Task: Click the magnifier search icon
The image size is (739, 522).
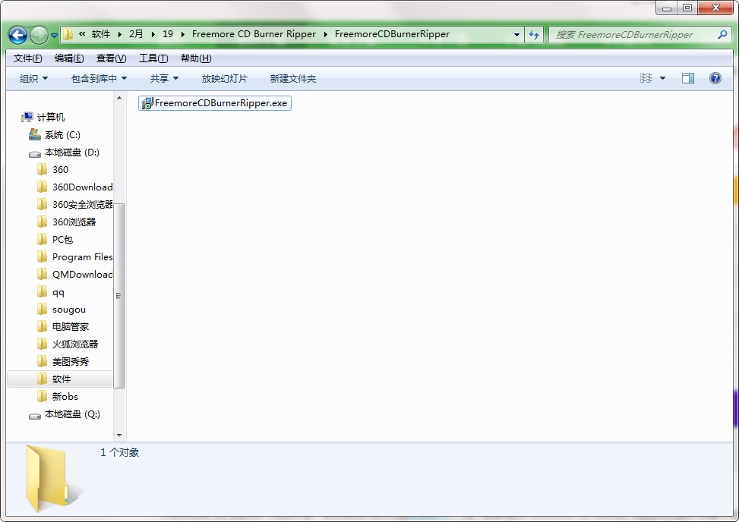Action: click(722, 34)
